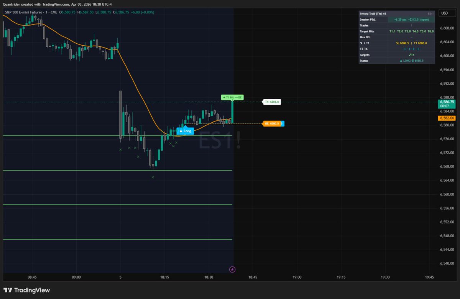This screenshot has width=460, height=299.
Task: Click the T2-T6 row label
Action: point(364,49)
